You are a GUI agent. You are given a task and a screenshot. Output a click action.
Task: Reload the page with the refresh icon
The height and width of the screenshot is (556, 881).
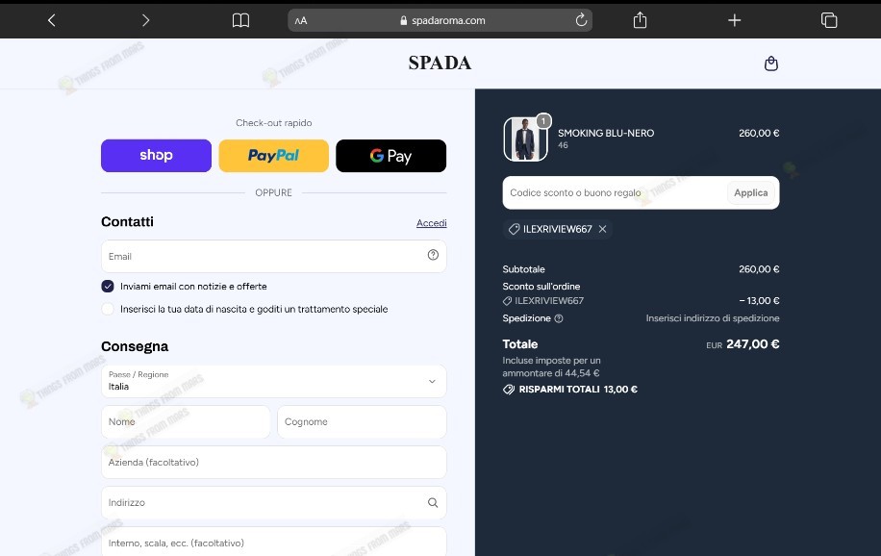pos(581,20)
